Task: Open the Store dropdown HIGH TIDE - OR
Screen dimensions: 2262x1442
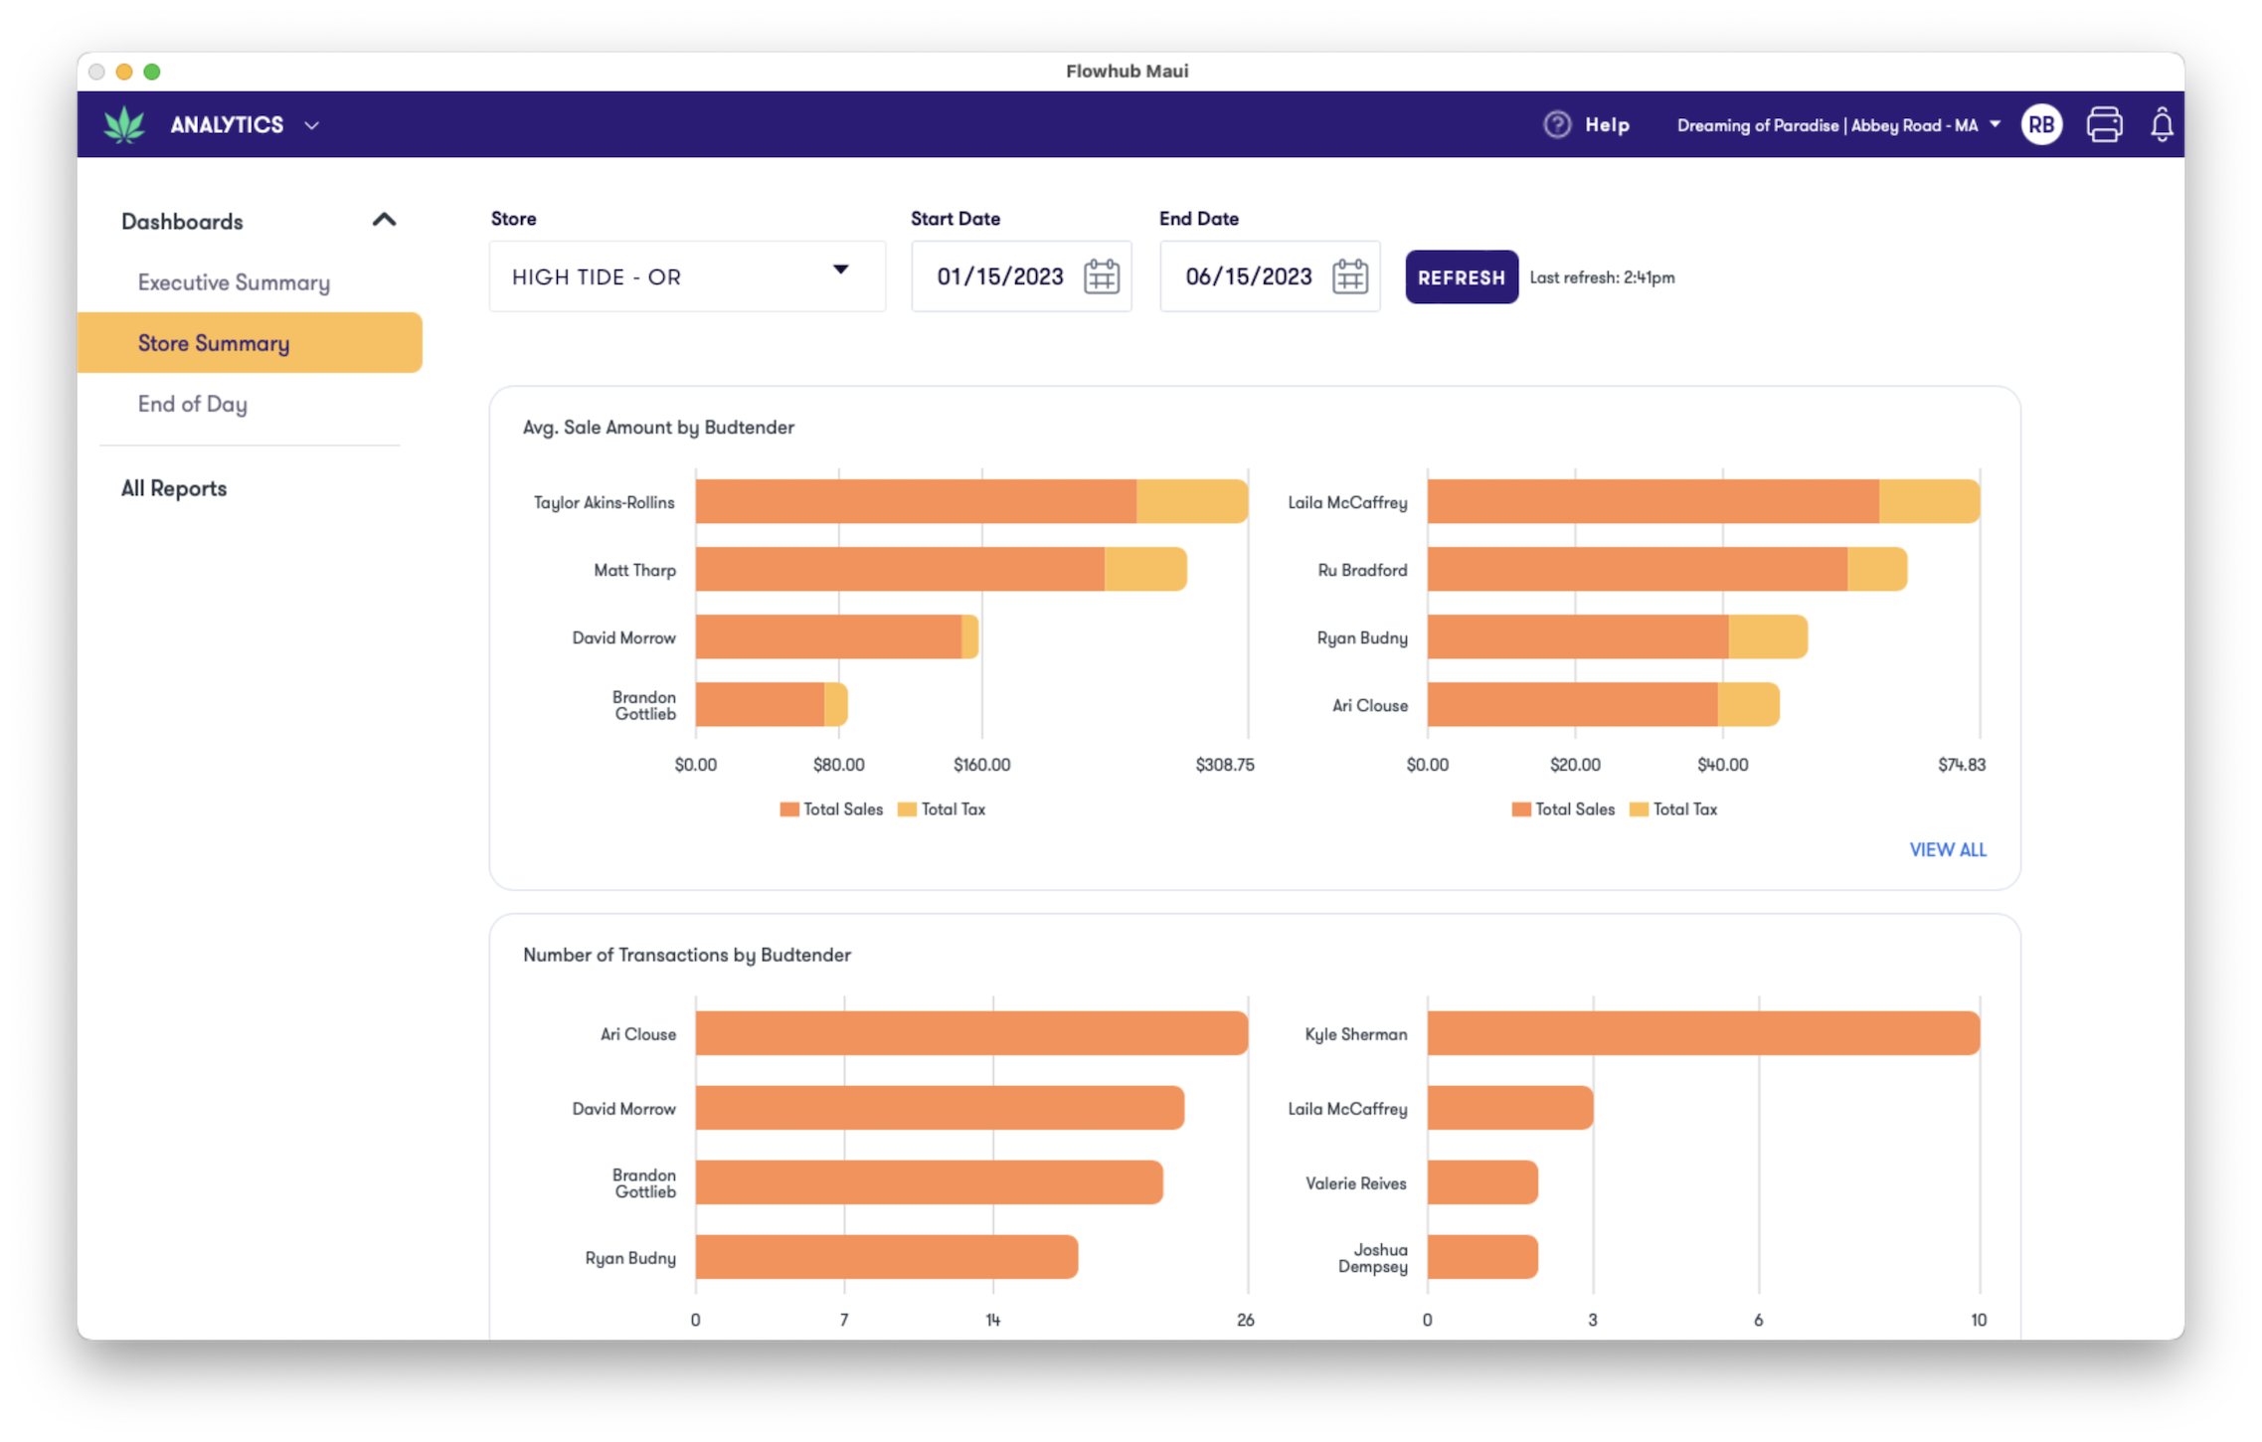Action: pyautogui.click(x=687, y=276)
